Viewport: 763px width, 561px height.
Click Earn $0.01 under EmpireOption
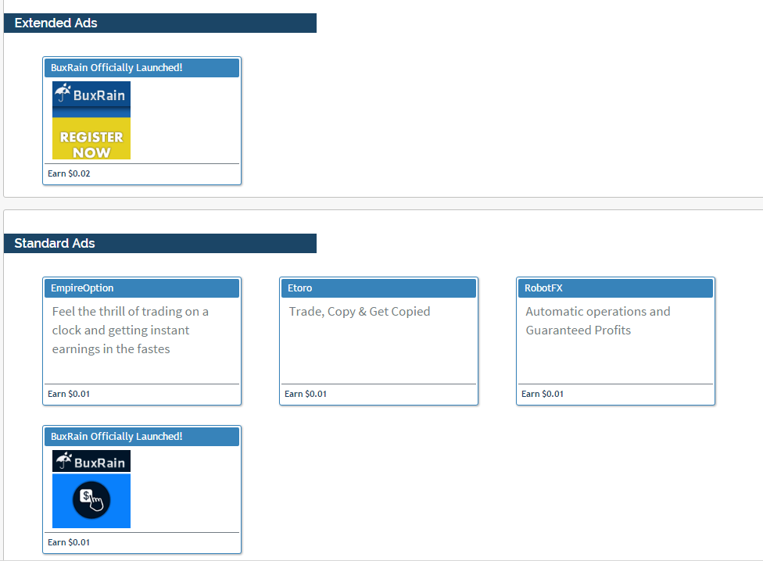(69, 394)
